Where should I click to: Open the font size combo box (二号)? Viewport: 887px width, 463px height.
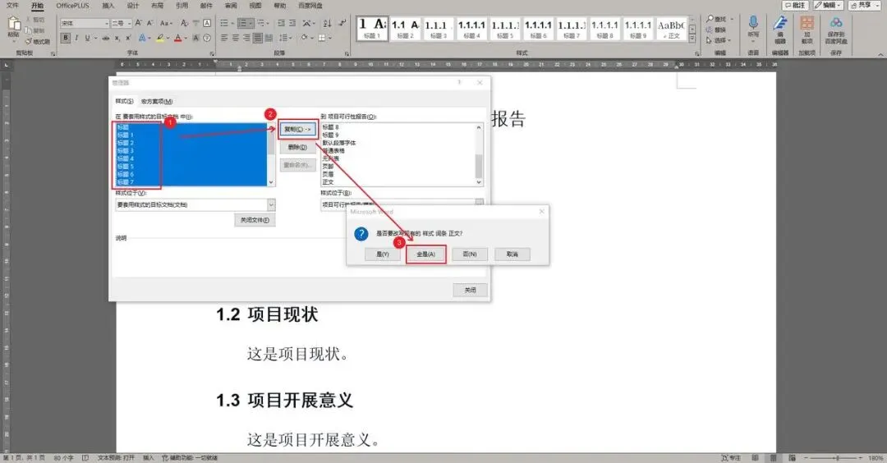122,23
